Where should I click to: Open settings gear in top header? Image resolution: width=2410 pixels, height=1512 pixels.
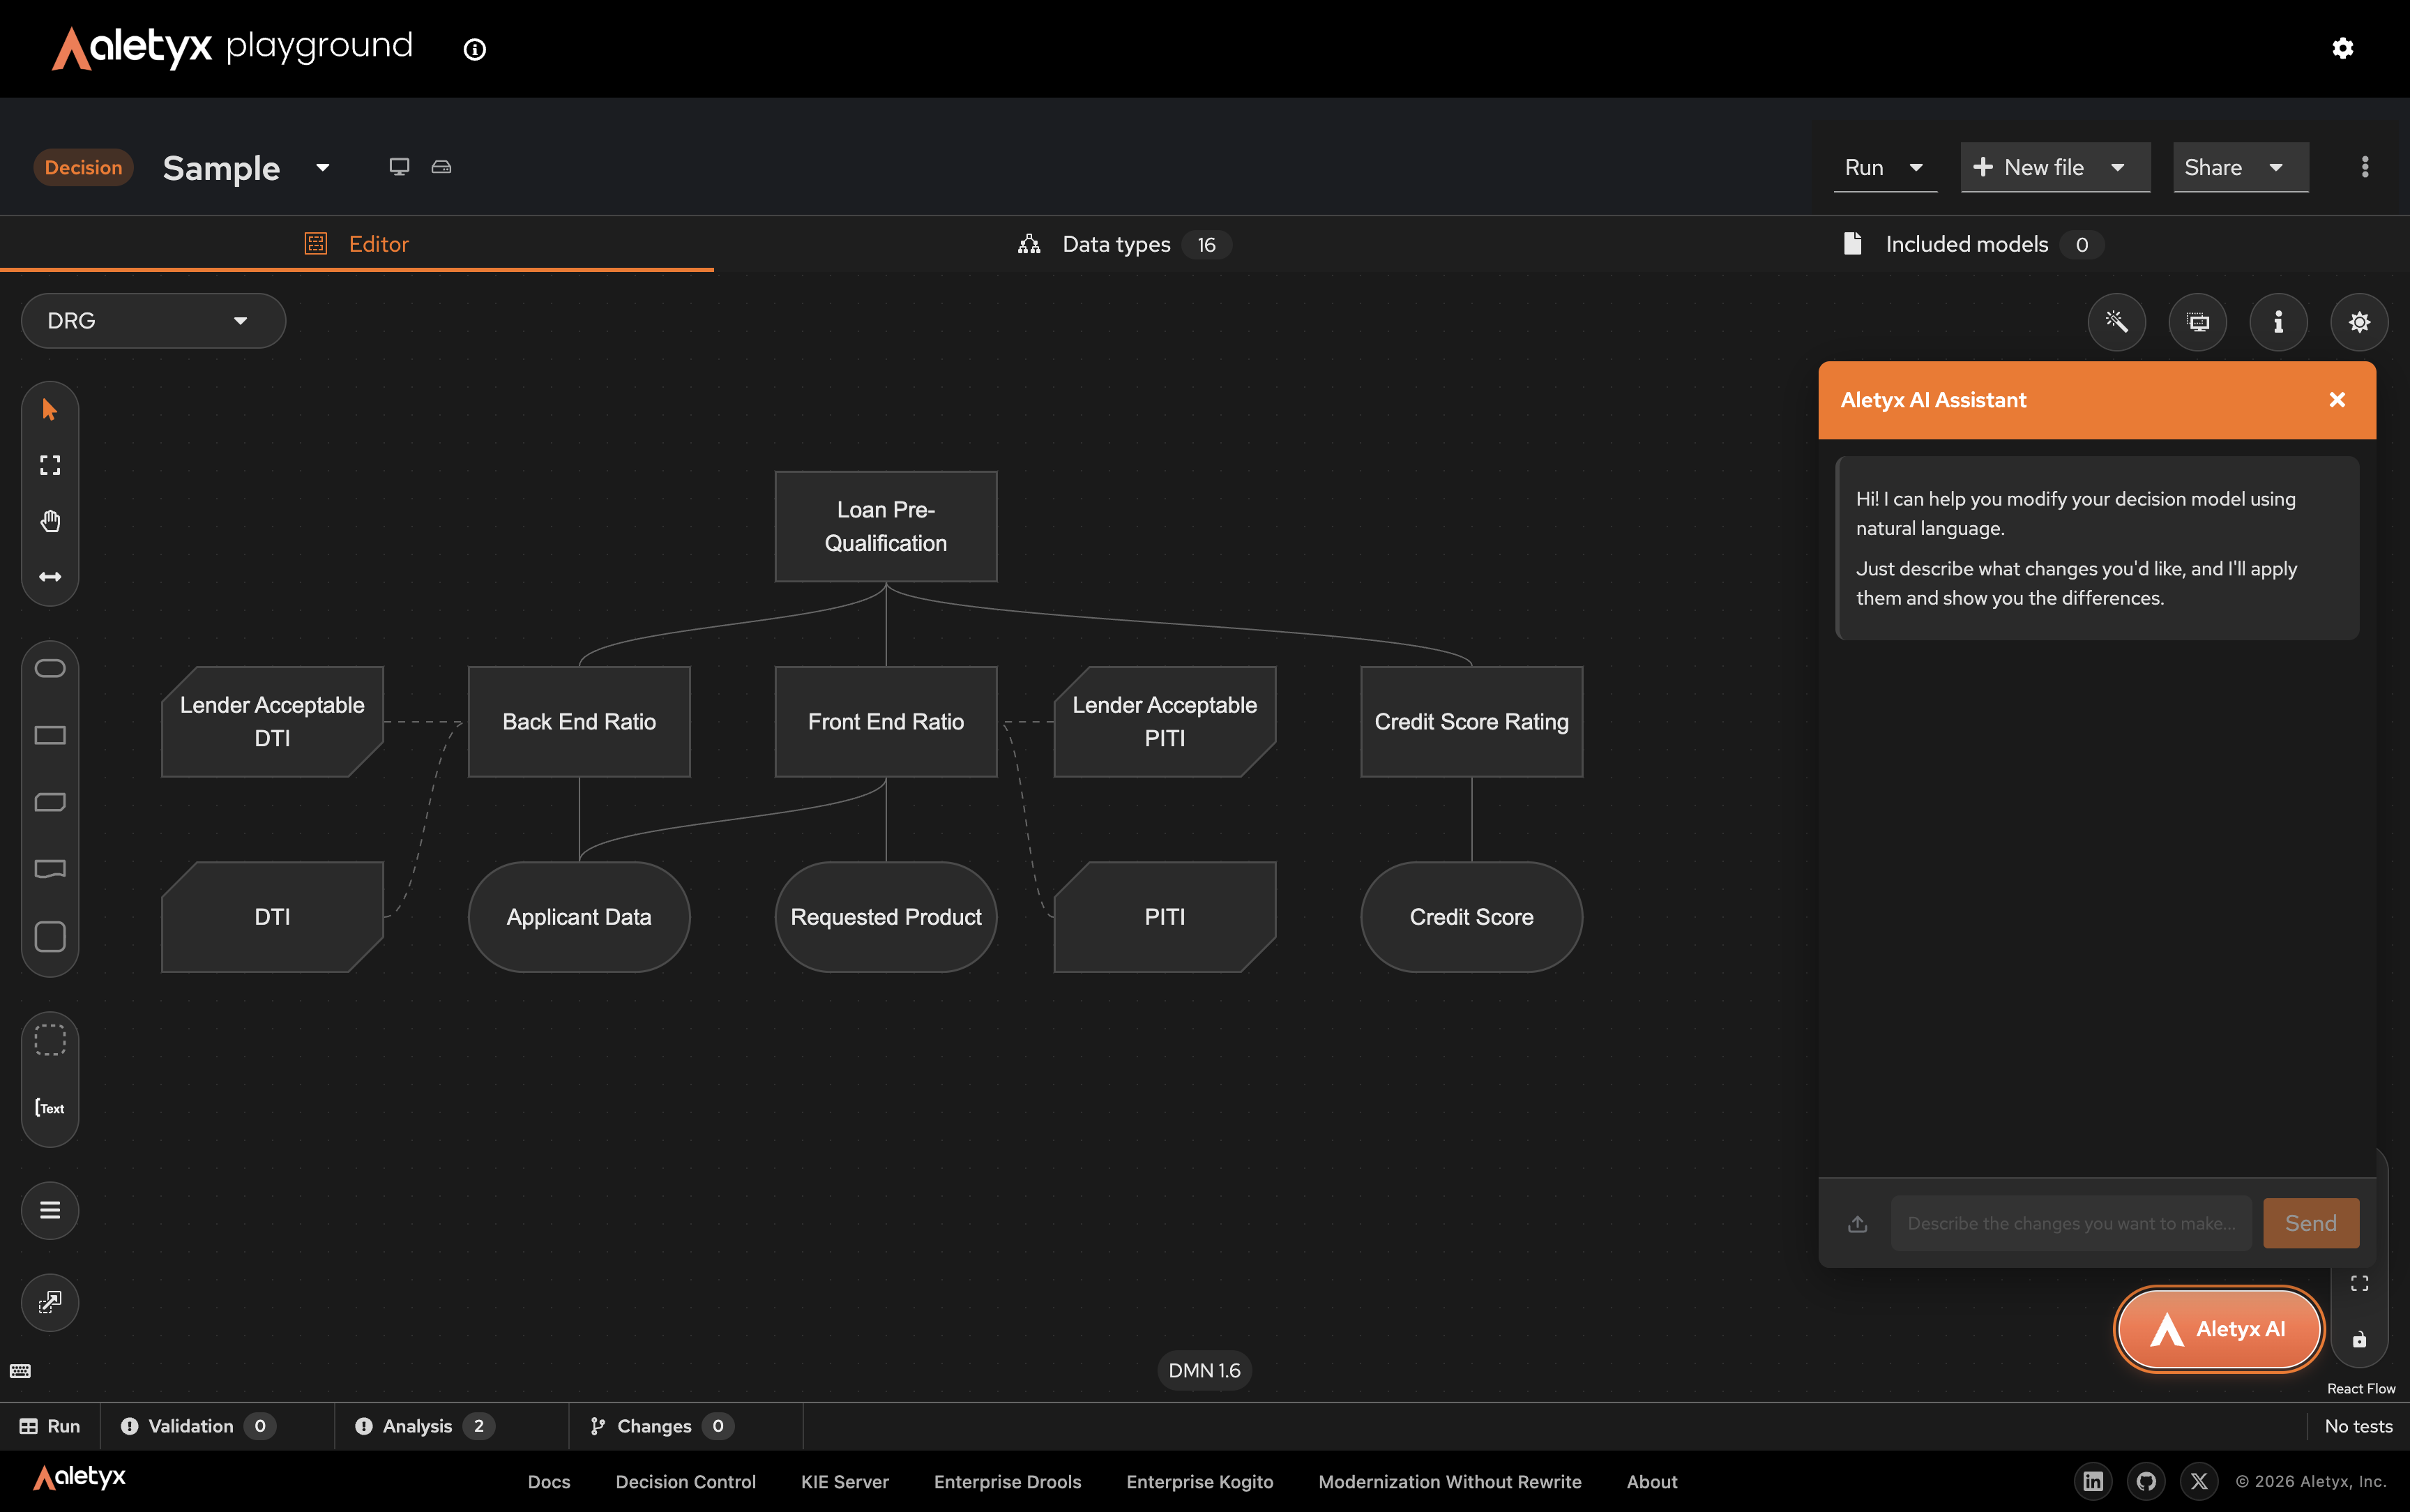[2342, 48]
